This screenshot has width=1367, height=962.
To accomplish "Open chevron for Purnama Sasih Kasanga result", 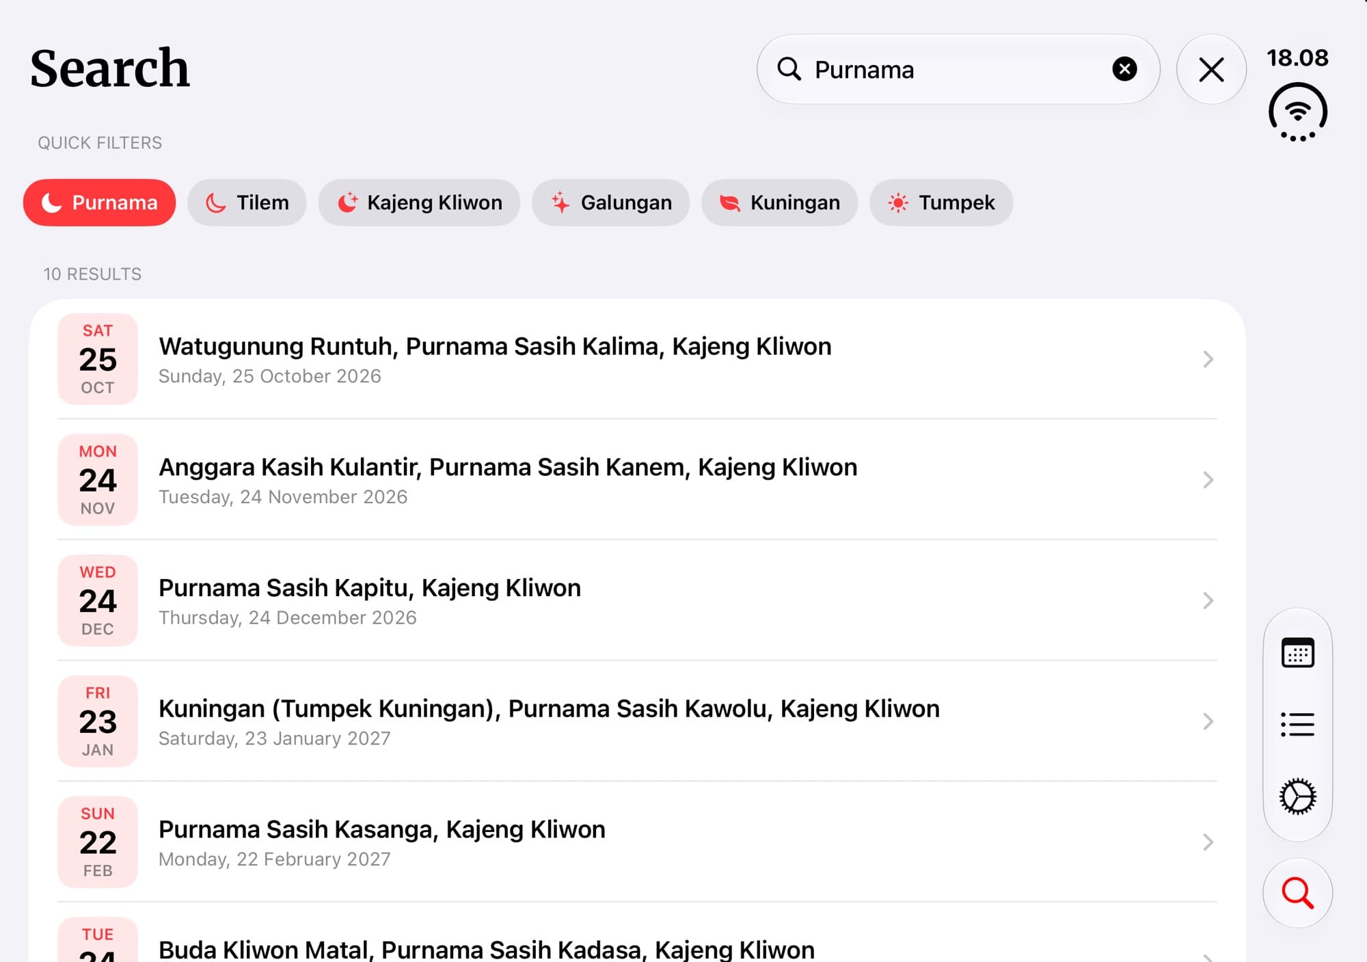I will [1208, 842].
